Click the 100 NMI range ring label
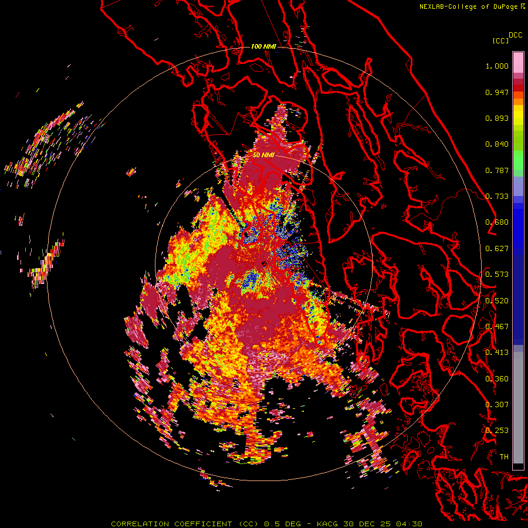 263,46
